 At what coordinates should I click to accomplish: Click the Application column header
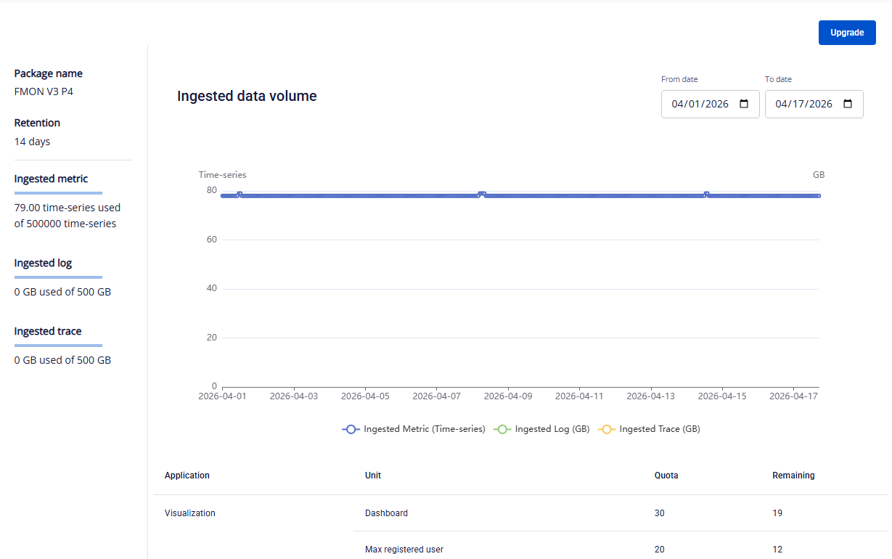click(x=187, y=476)
